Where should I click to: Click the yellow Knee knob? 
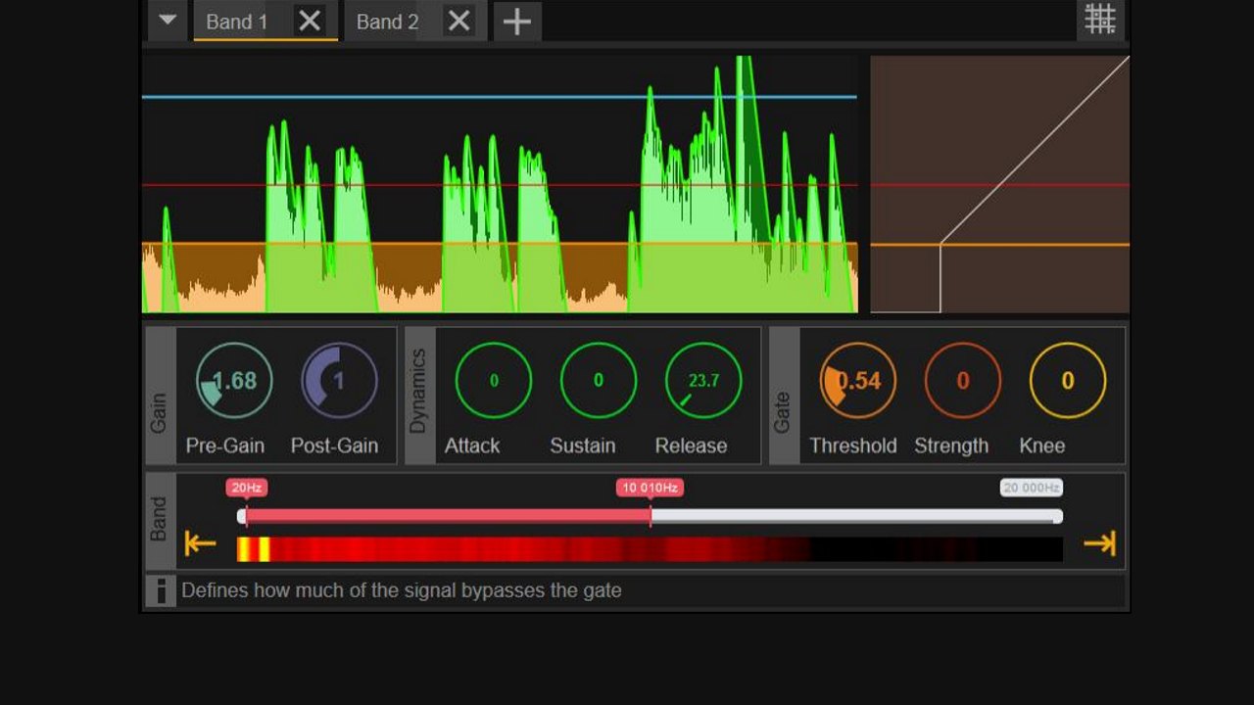click(1068, 381)
